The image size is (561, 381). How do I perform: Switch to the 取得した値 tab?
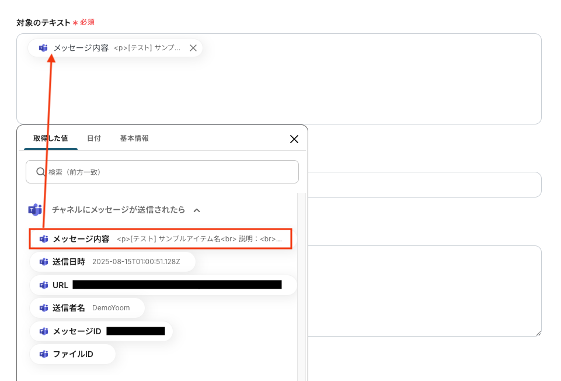click(50, 138)
